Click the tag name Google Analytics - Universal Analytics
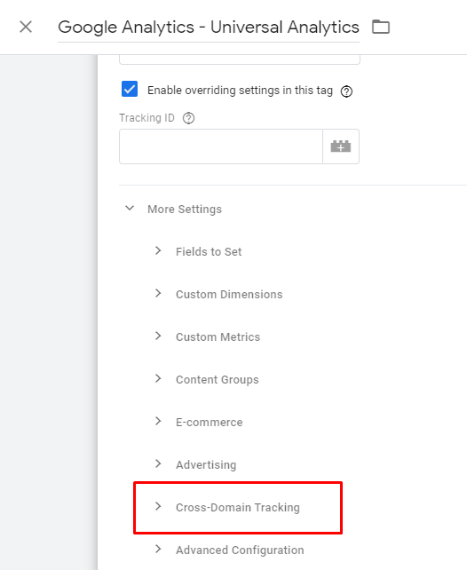 pyautogui.click(x=209, y=28)
